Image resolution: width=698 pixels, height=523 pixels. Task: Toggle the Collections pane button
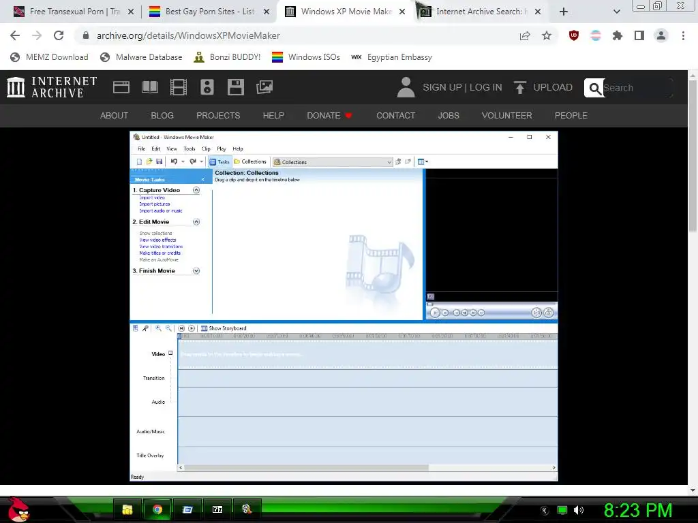tap(250, 162)
